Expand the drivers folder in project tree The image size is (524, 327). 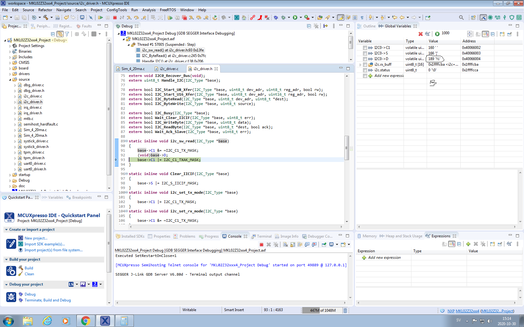pyautogui.click(x=10, y=74)
